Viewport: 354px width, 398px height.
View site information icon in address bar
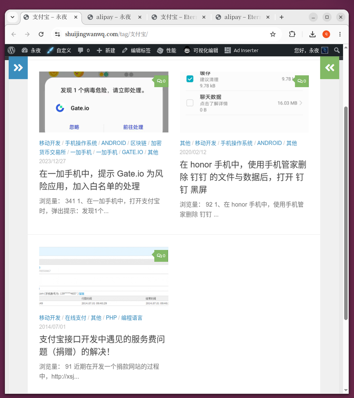[x=58, y=34]
